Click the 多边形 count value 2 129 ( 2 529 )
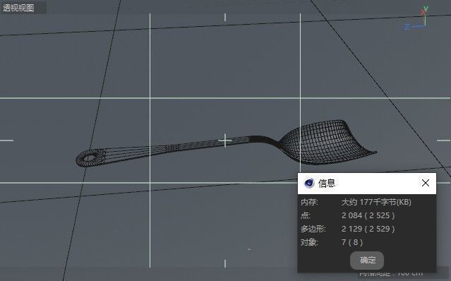 [x=368, y=229]
